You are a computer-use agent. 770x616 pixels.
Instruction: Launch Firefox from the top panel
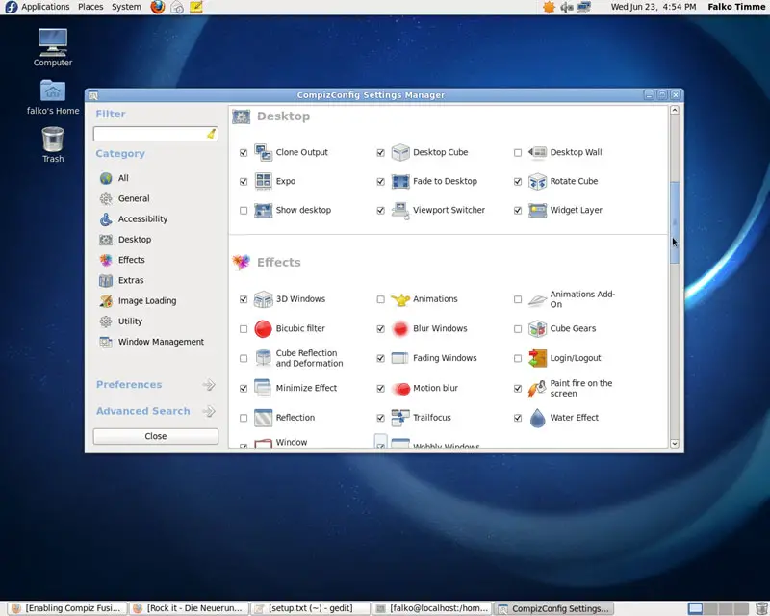tap(158, 7)
